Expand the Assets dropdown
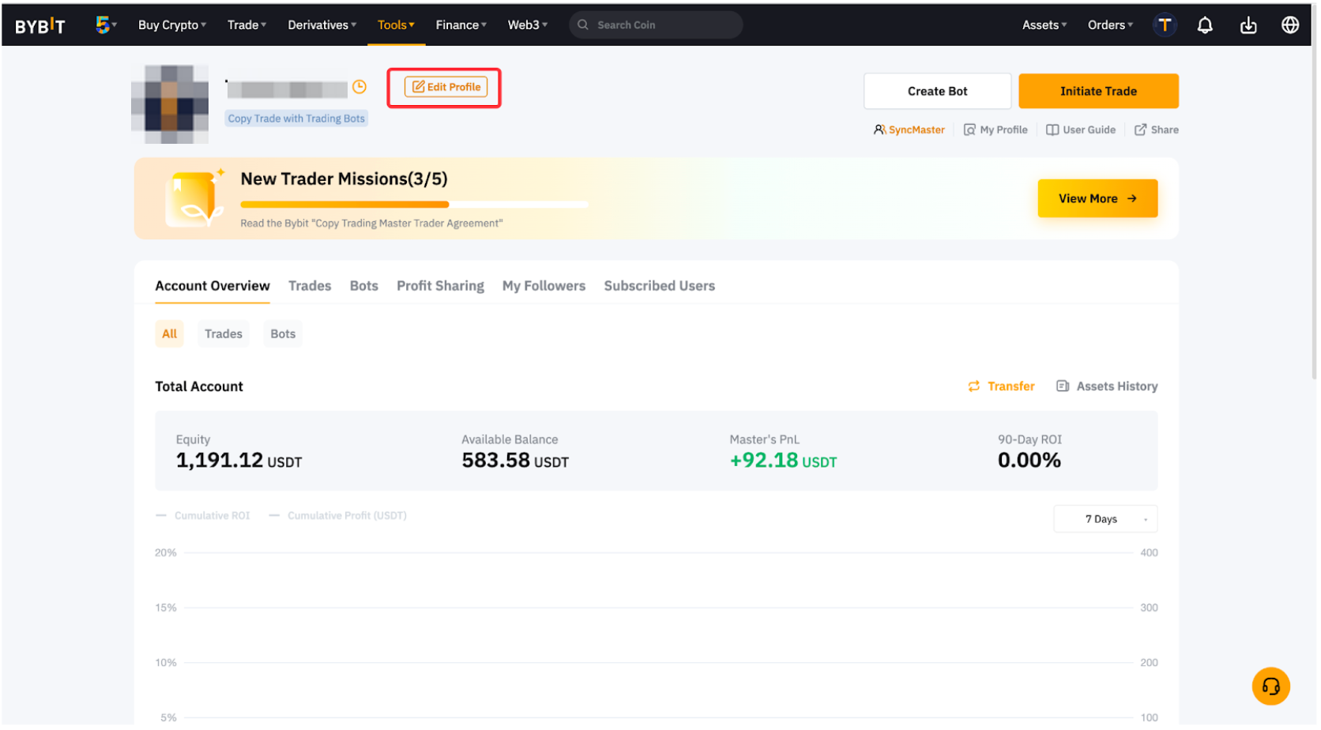This screenshot has height=730, width=1321. 1044,25
